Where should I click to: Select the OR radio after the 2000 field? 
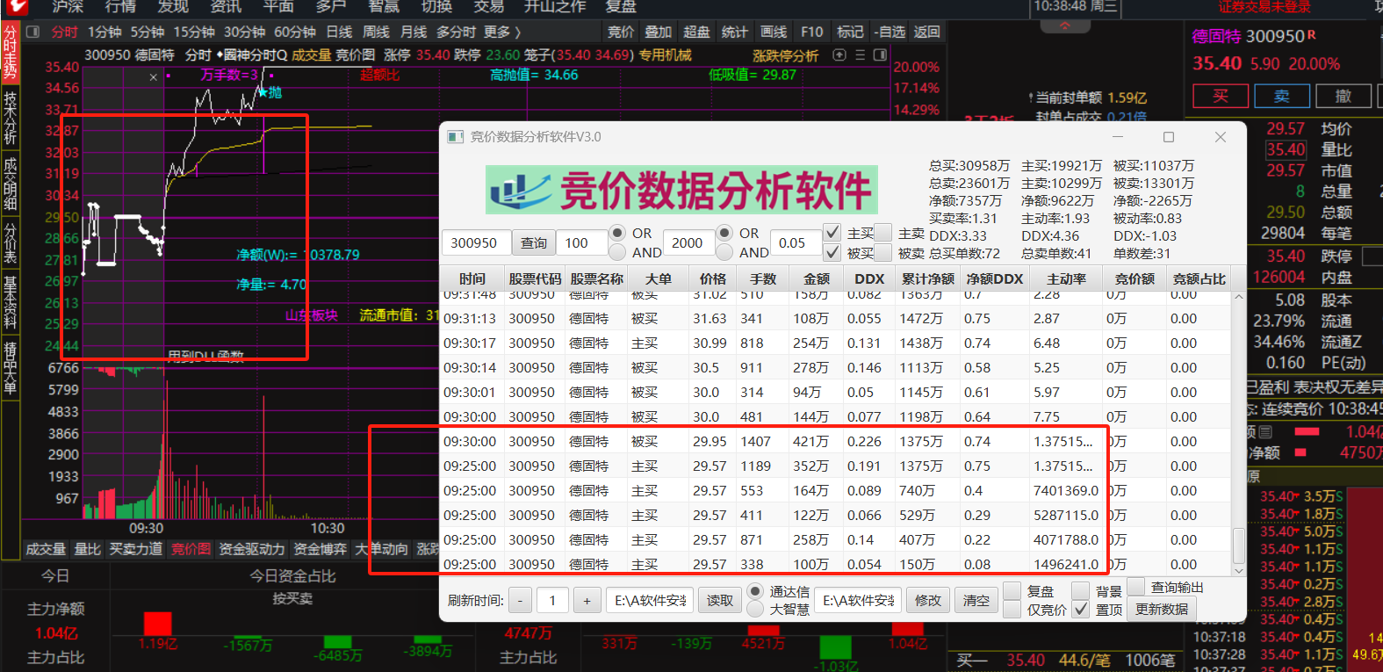click(724, 233)
